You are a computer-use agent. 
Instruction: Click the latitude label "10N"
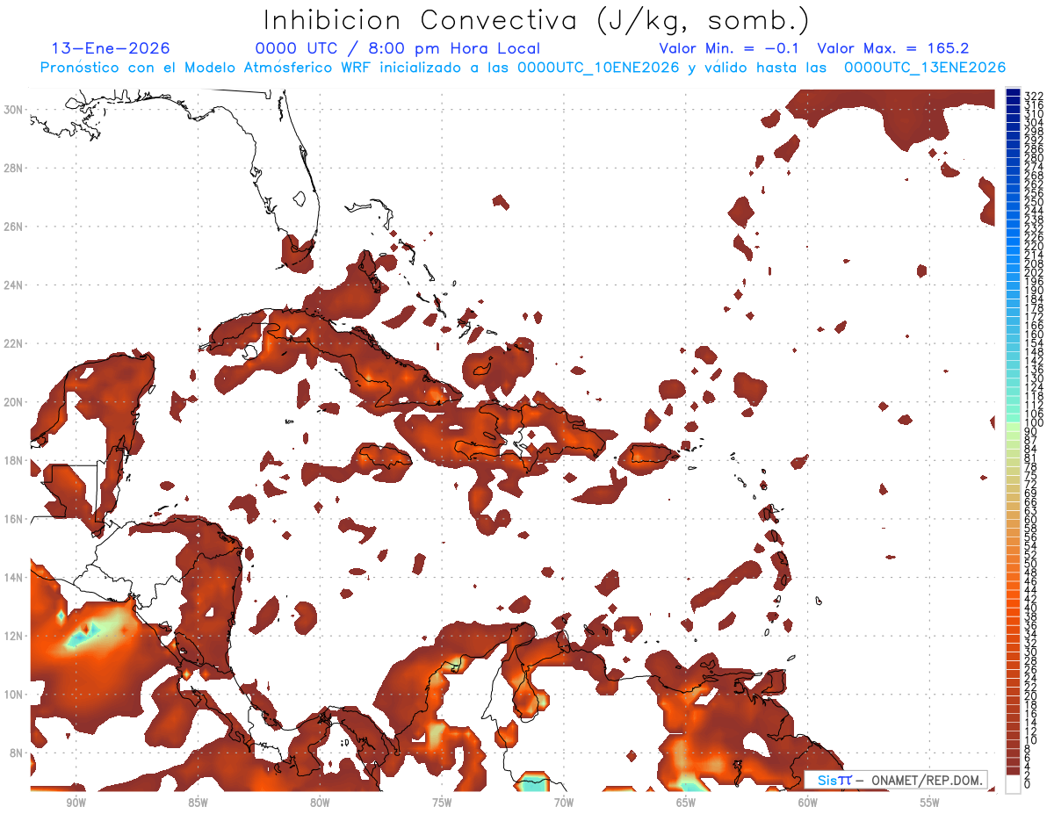pos(14,695)
